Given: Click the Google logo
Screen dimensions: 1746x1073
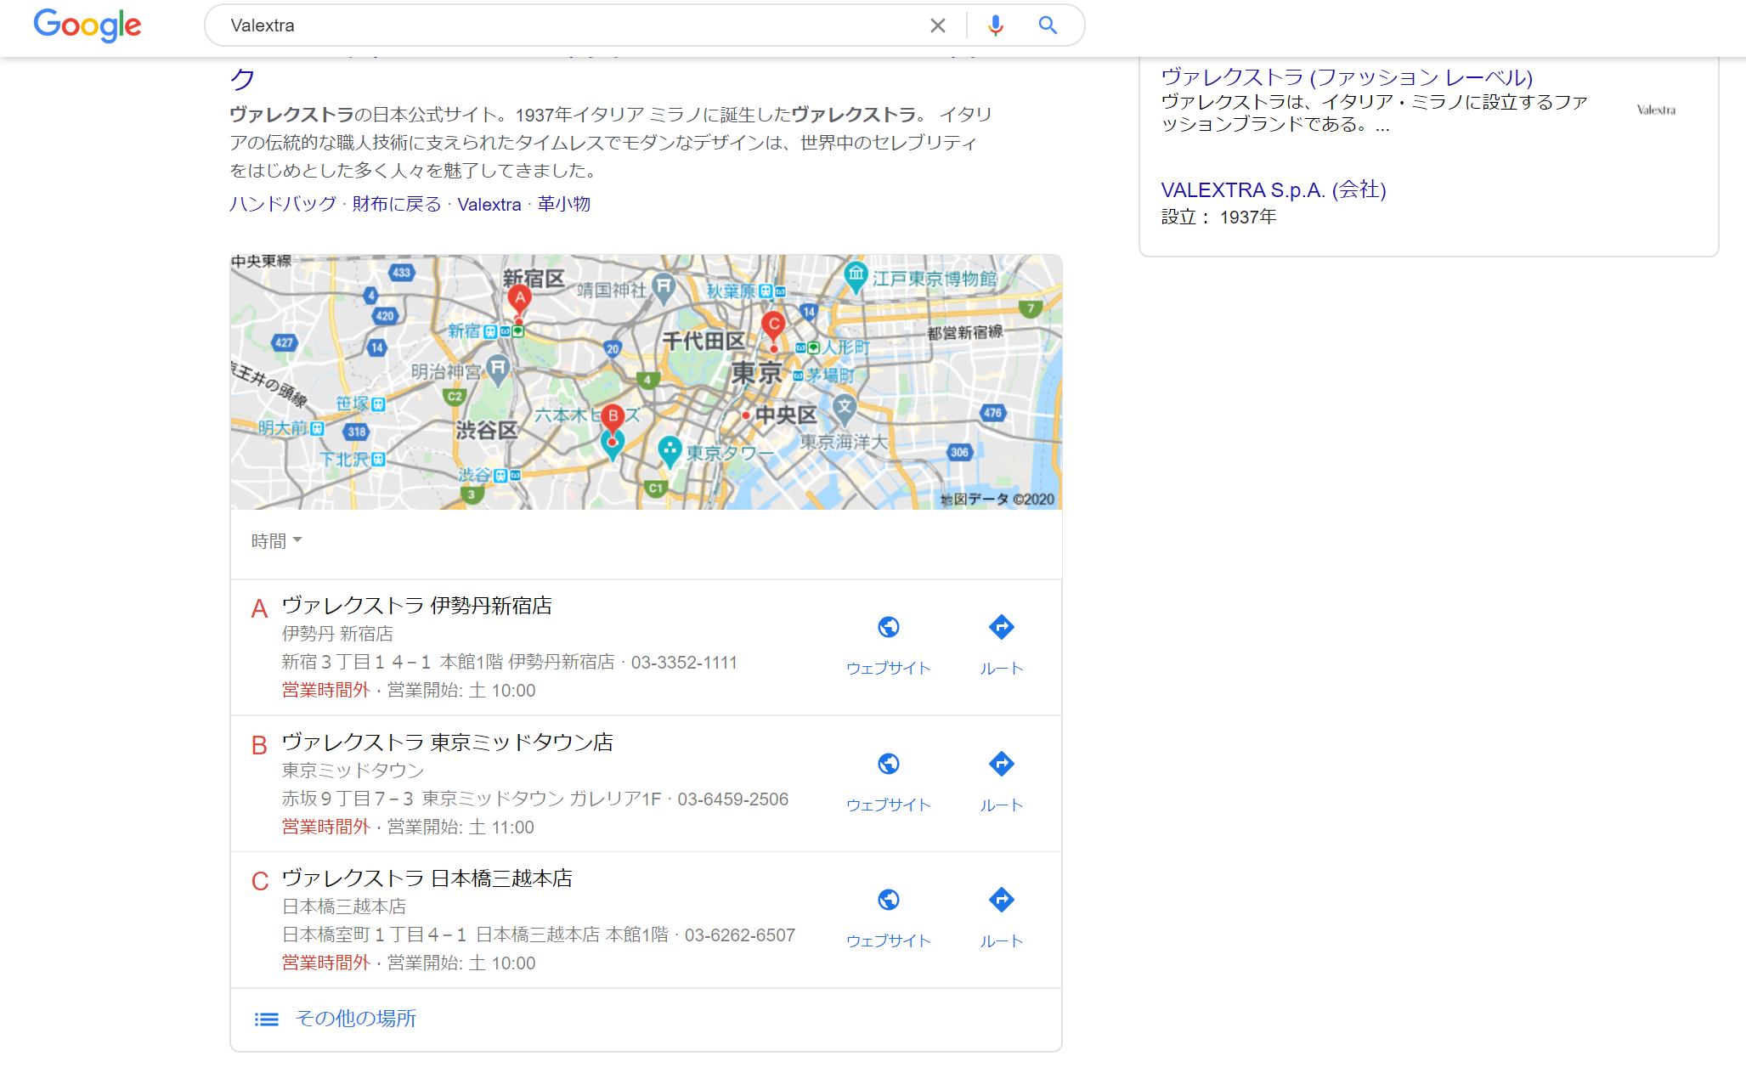Looking at the screenshot, I should (x=88, y=25).
